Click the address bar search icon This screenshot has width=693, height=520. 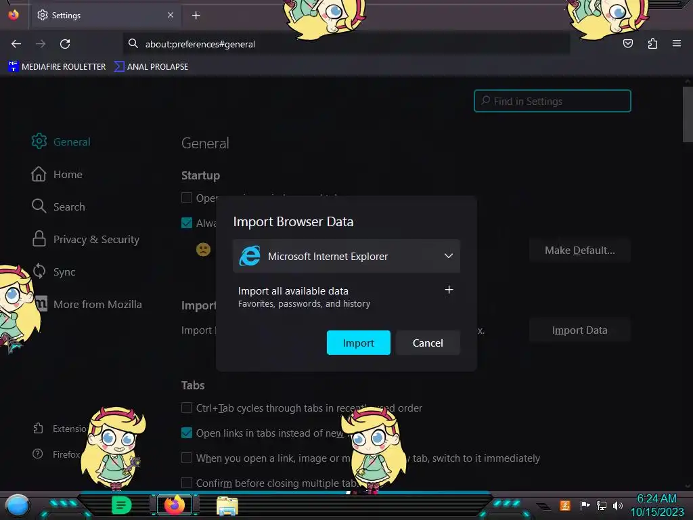coord(133,43)
